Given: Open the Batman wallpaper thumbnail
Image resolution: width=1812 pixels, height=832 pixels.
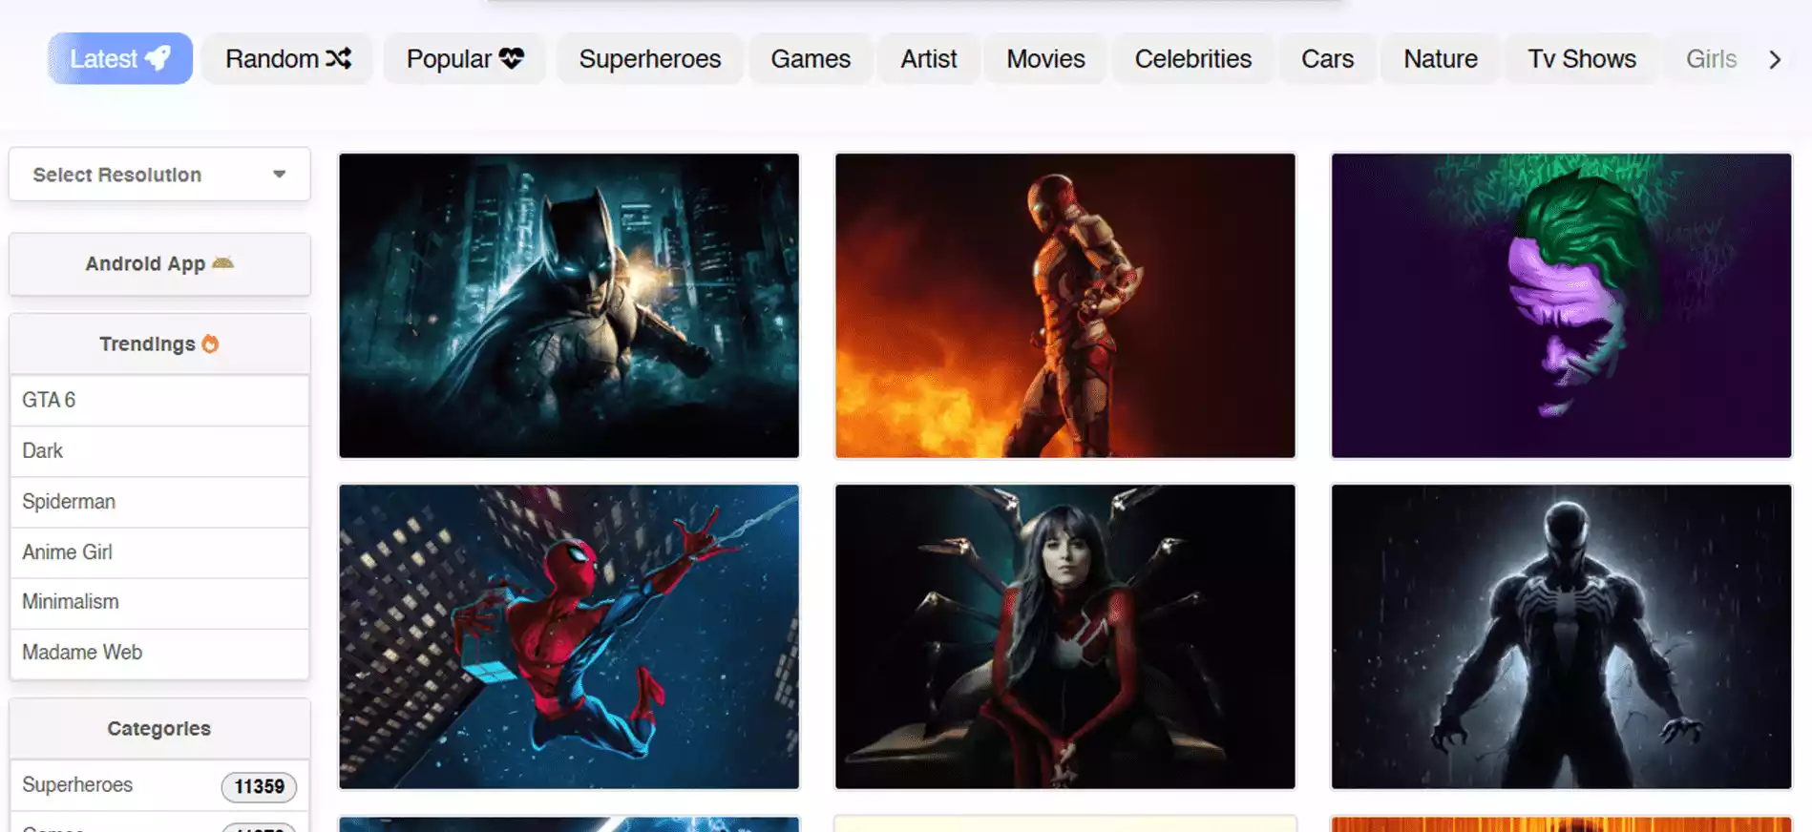Looking at the screenshot, I should pos(569,305).
